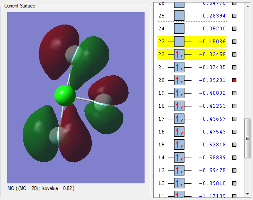Click the bright green central atom

pyautogui.click(x=65, y=95)
